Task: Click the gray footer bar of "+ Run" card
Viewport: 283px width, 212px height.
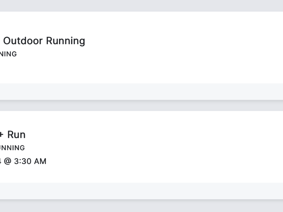Action: (141, 191)
